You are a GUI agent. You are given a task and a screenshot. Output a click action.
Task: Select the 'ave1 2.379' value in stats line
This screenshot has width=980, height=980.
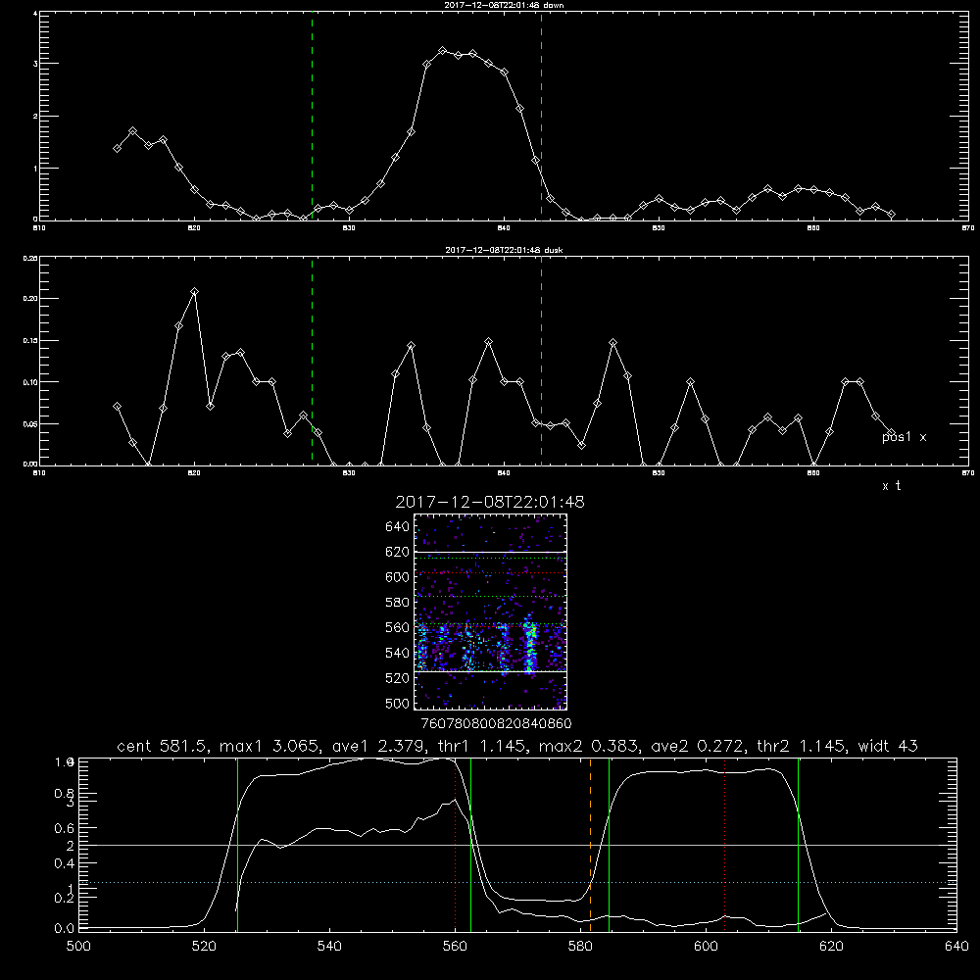click(x=379, y=746)
